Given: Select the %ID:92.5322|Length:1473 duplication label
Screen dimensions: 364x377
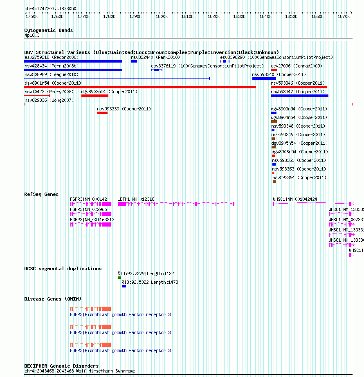Looking at the screenshot, I should click(x=150, y=282).
